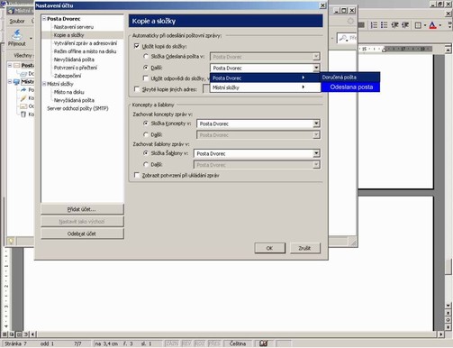Click the Přidat účet button
Image resolution: width=453 pixels, height=348 pixels.
[82, 209]
